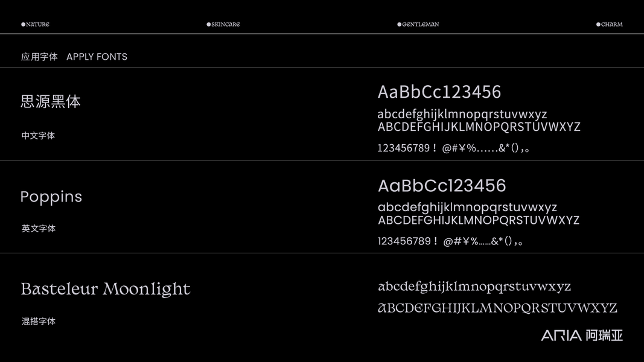Click the Poppins AaBbCc123456 sample

(442, 185)
